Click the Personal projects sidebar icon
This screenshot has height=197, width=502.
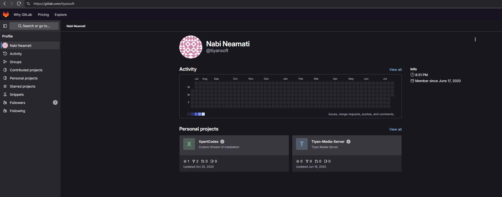click(x=5, y=78)
